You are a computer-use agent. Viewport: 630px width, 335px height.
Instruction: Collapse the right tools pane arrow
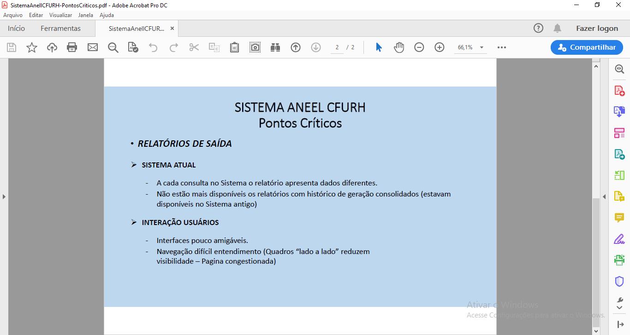tap(604, 196)
